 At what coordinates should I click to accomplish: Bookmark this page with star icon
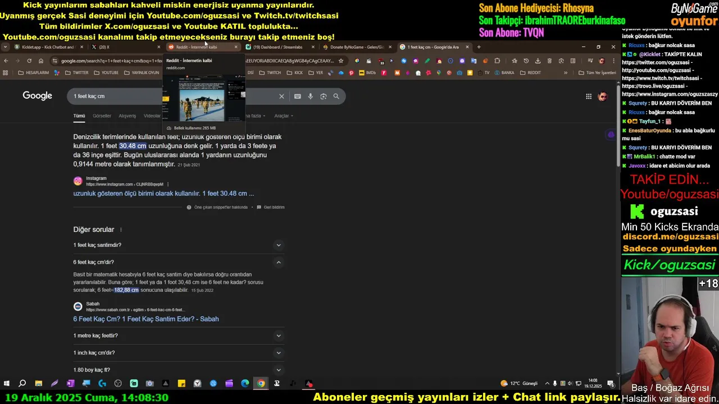(x=340, y=61)
